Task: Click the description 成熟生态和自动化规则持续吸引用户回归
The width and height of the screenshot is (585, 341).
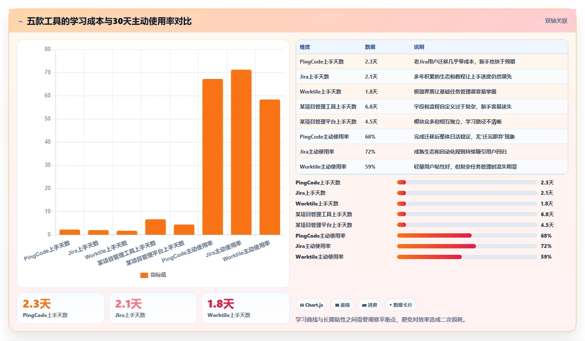Action: click(x=460, y=152)
